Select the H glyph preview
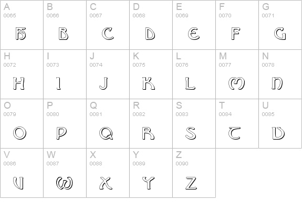This screenshot has width=302, height=221. [x=19, y=83]
